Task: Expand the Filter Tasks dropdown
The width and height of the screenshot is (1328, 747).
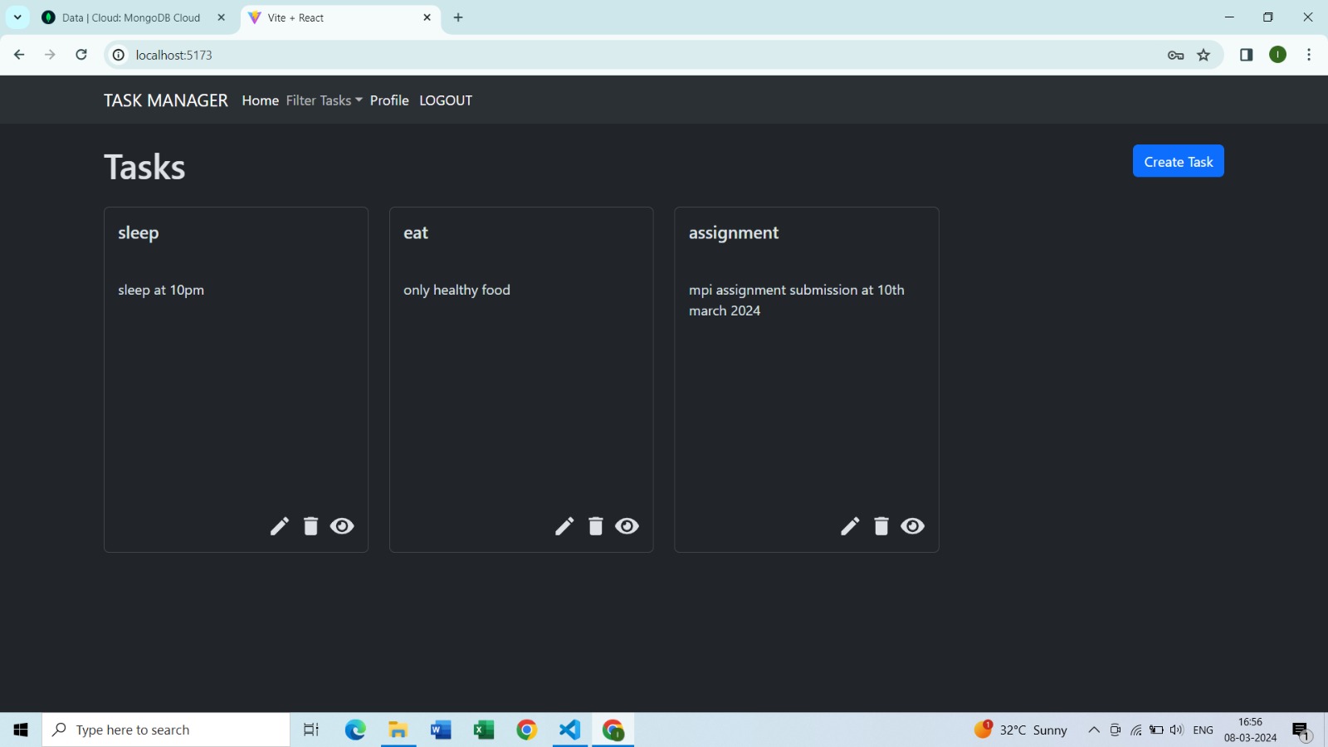Action: (325, 100)
